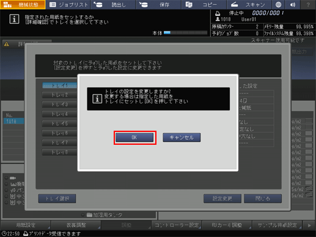Click the user icon beside 1018
Image resolution: width=316 pixels, height=237 pixels.
tap(218, 19)
